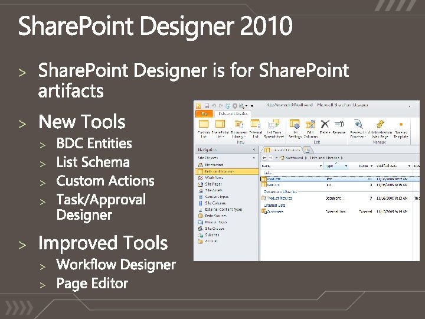Click the Document Libraries group header
Screen dimensions: 425x319
click(x=280, y=191)
